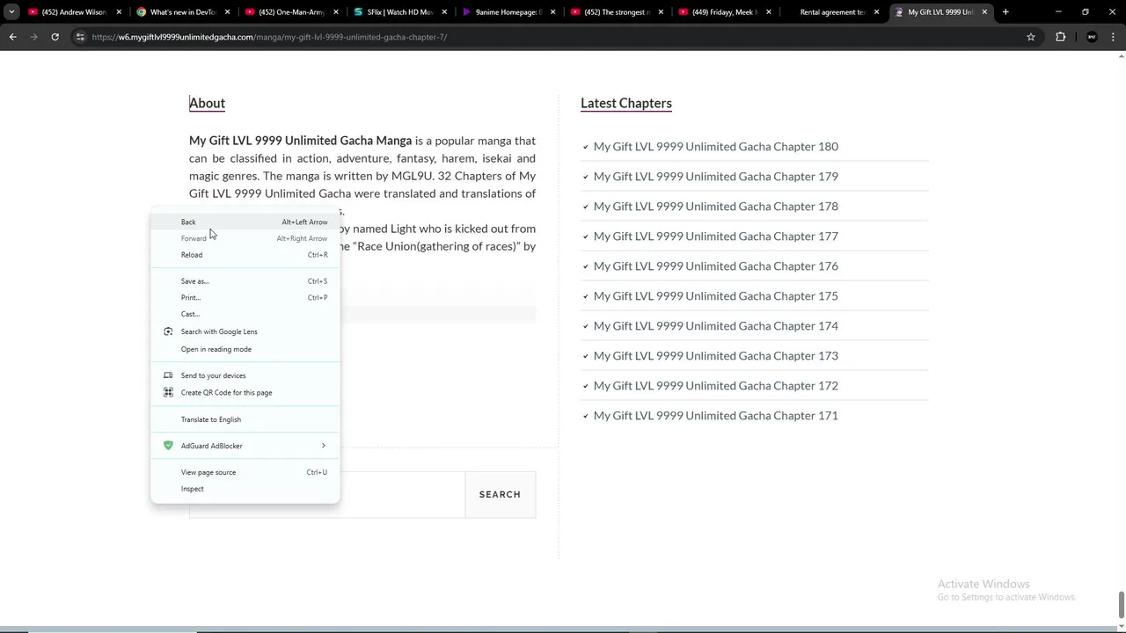Select Translate to English
The height and width of the screenshot is (633, 1126).
tap(245, 419)
